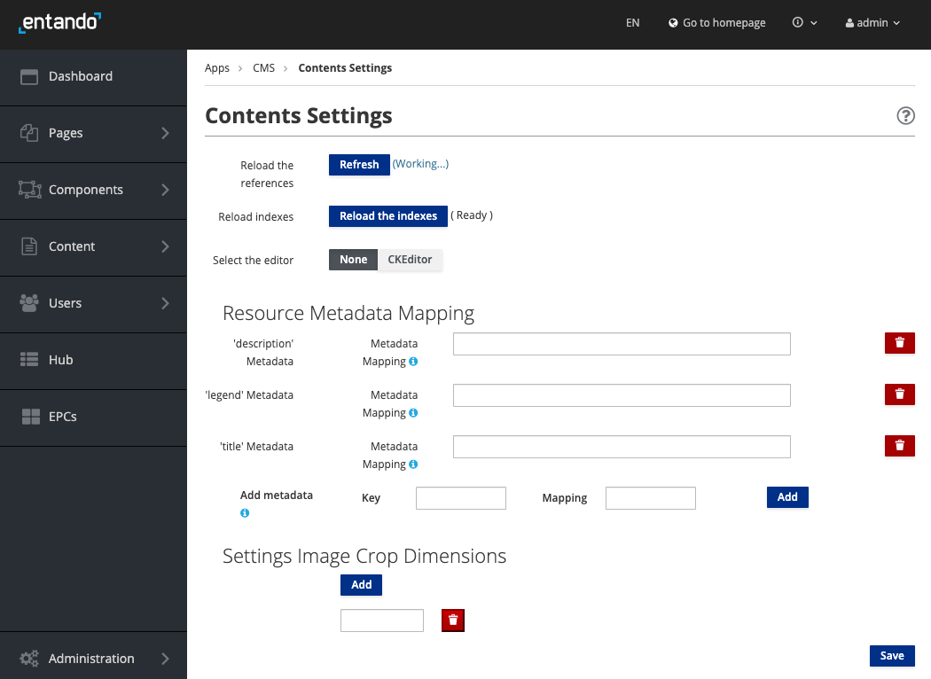
Task: Delete the 'title' metadata mapping
Action: tap(899, 446)
